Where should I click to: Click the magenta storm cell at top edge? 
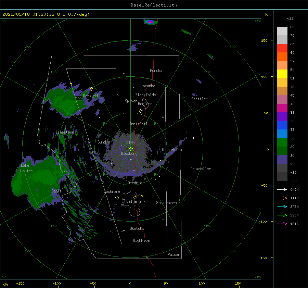(151, 22)
